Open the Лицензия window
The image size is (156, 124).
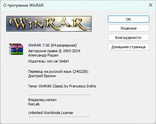tap(129, 28)
